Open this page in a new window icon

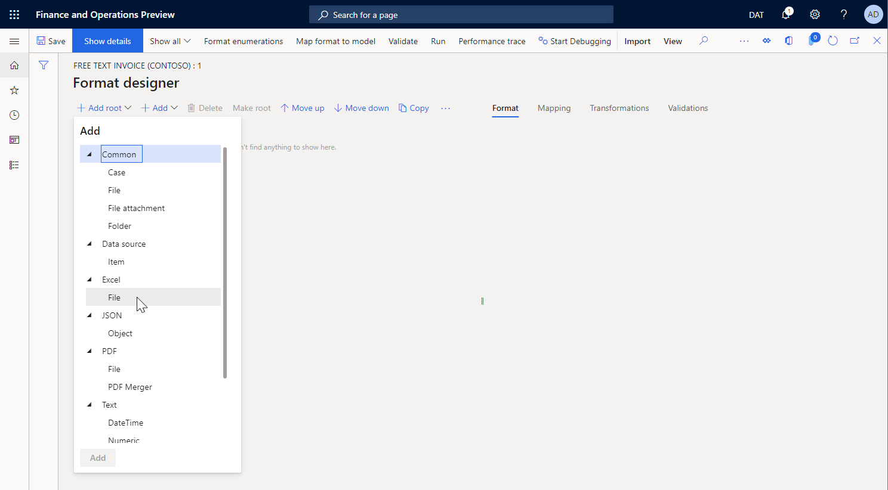pyautogui.click(x=855, y=41)
